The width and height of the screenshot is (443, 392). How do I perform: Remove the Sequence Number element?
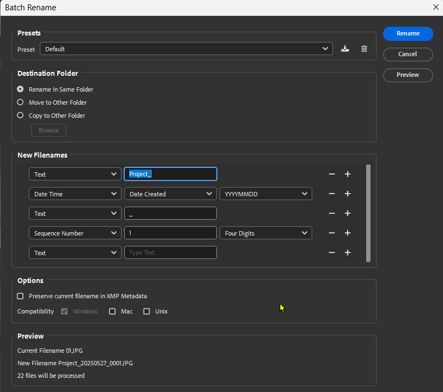(x=332, y=233)
